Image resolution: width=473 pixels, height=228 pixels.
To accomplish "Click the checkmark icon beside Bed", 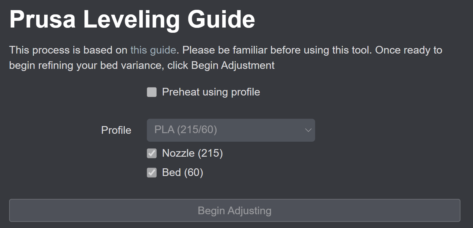I will (152, 173).
